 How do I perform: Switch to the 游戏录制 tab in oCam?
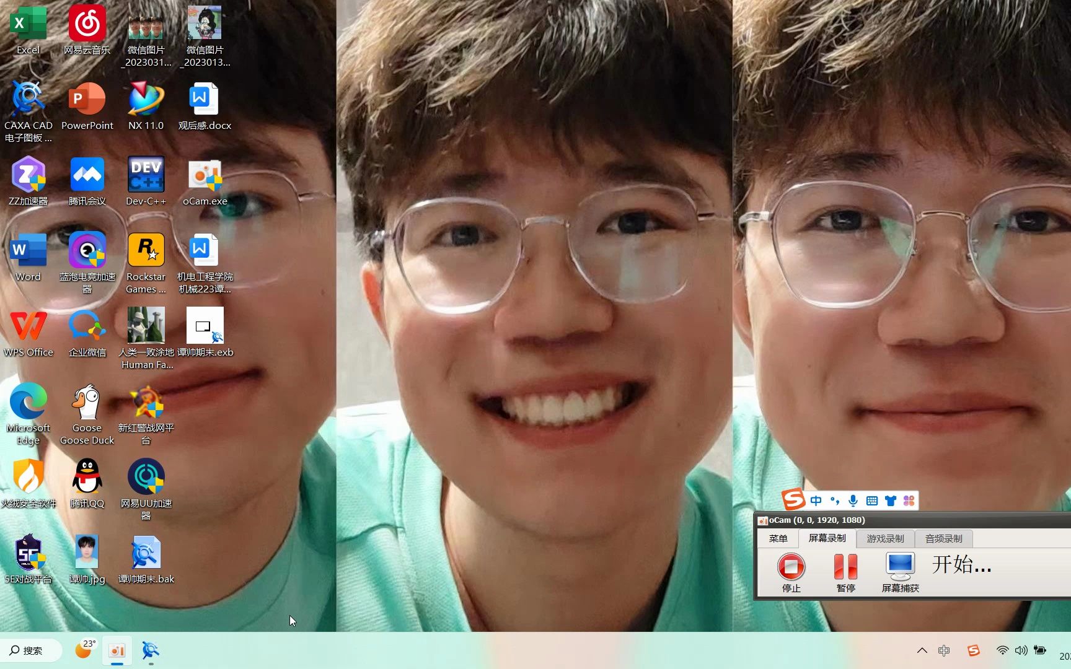[885, 538]
